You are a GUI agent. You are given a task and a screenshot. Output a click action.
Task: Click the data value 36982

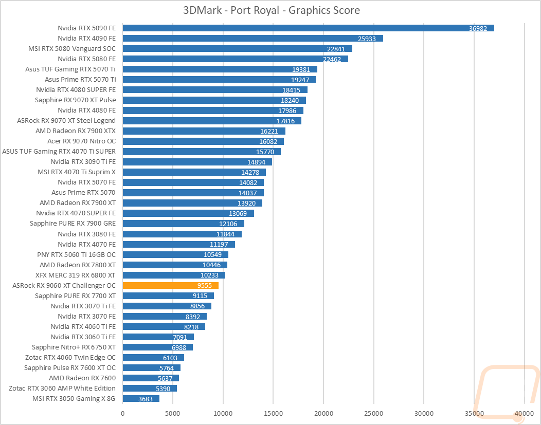(478, 29)
